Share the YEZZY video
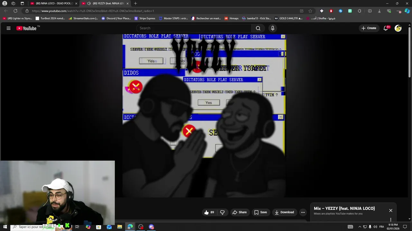Screen dimensions: 412x231 click(239, 212)
